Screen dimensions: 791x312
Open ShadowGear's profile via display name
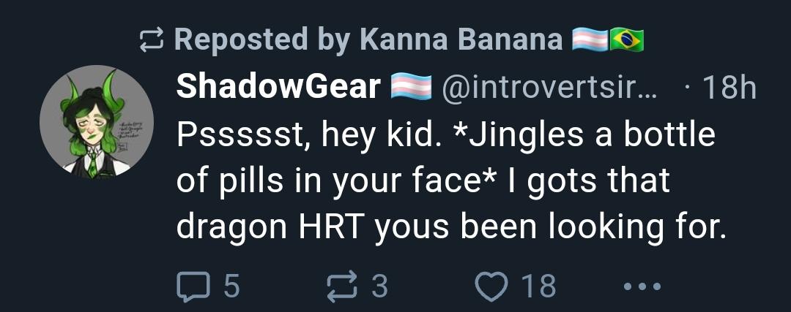278,88
